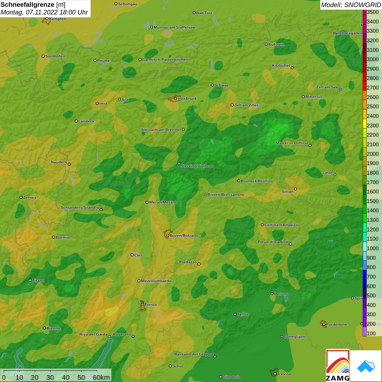Click the Zell am See marker dot

click(340, 89)
